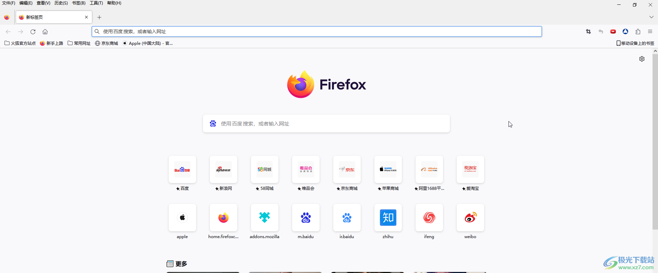The width and height of the screenshot is (658, 273).
Task: Reload the current page
Action: [x=33, y=31]
